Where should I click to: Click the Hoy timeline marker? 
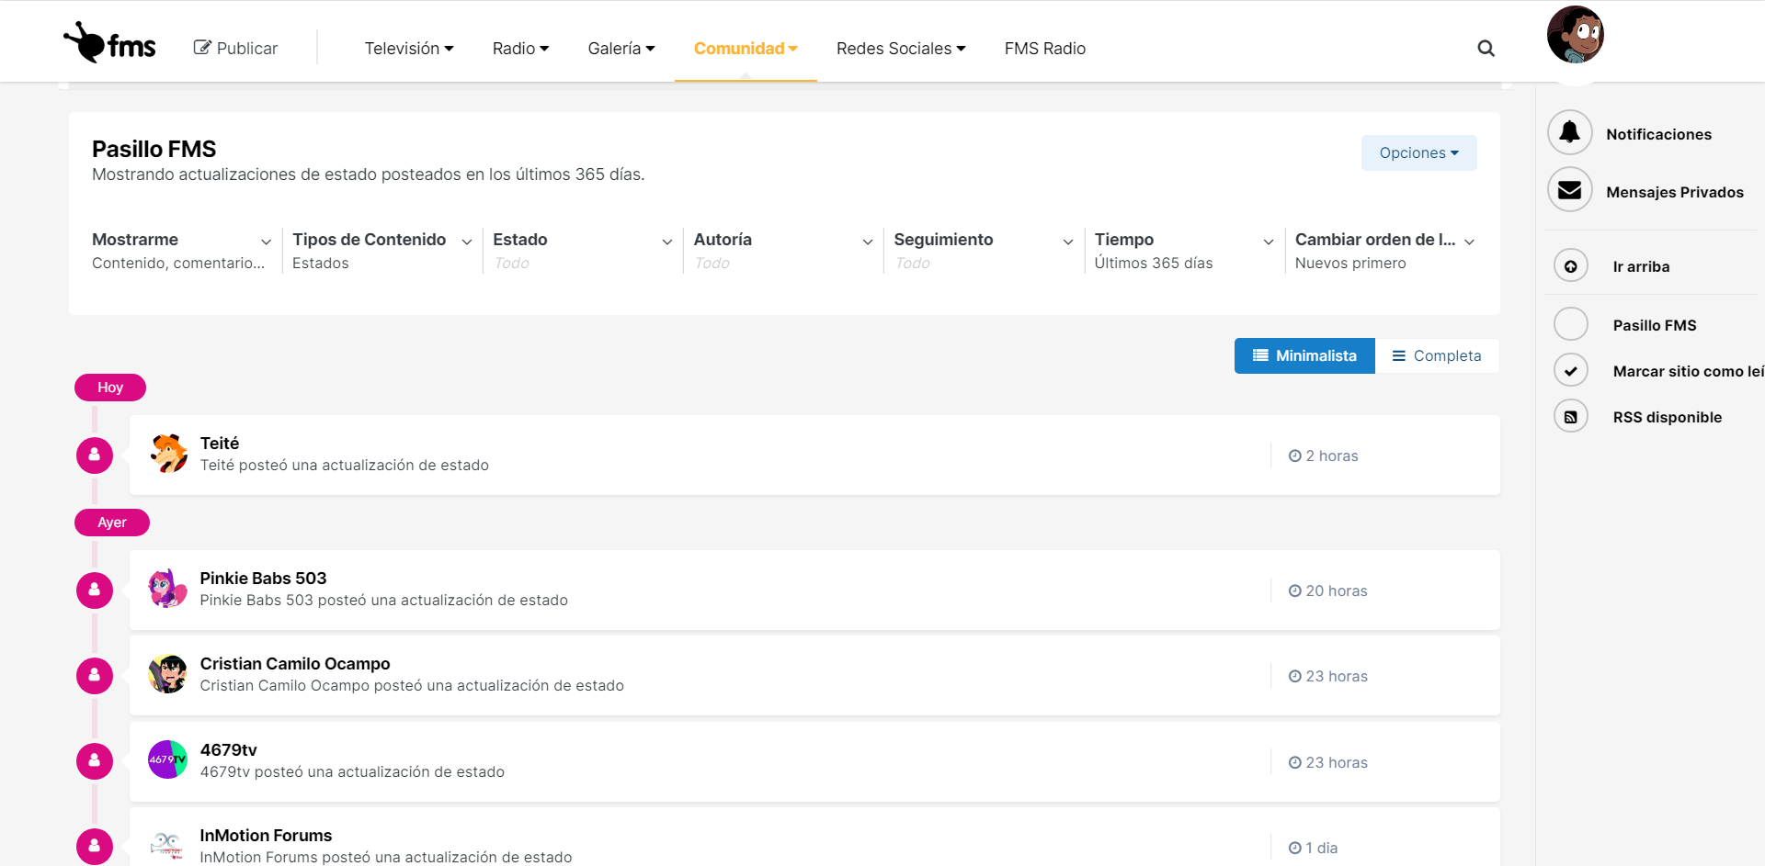tap(110, 388)
